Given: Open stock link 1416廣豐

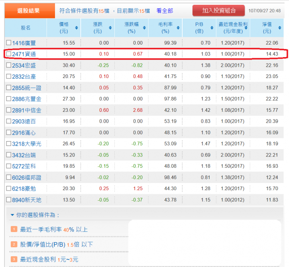Looking at the screenshot, I should [x=24, y=43].
